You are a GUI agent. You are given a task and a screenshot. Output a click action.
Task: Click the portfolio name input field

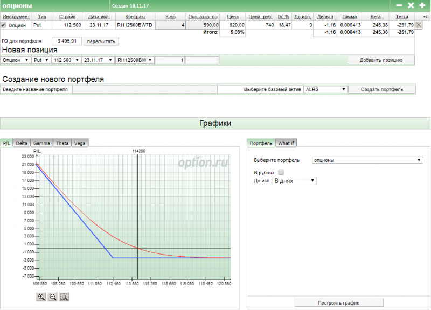(144, 89)
